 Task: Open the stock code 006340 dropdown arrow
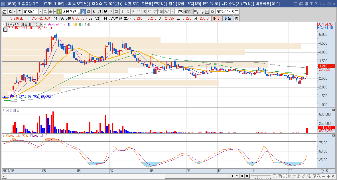(x=40, y=12)
